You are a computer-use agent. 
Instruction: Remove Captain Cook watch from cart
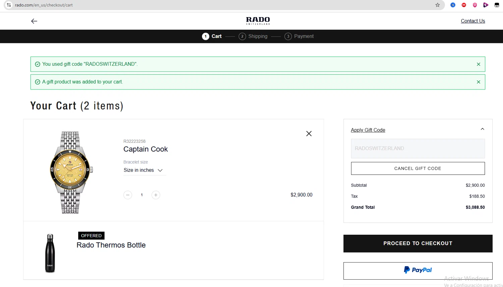coord(309,133)
